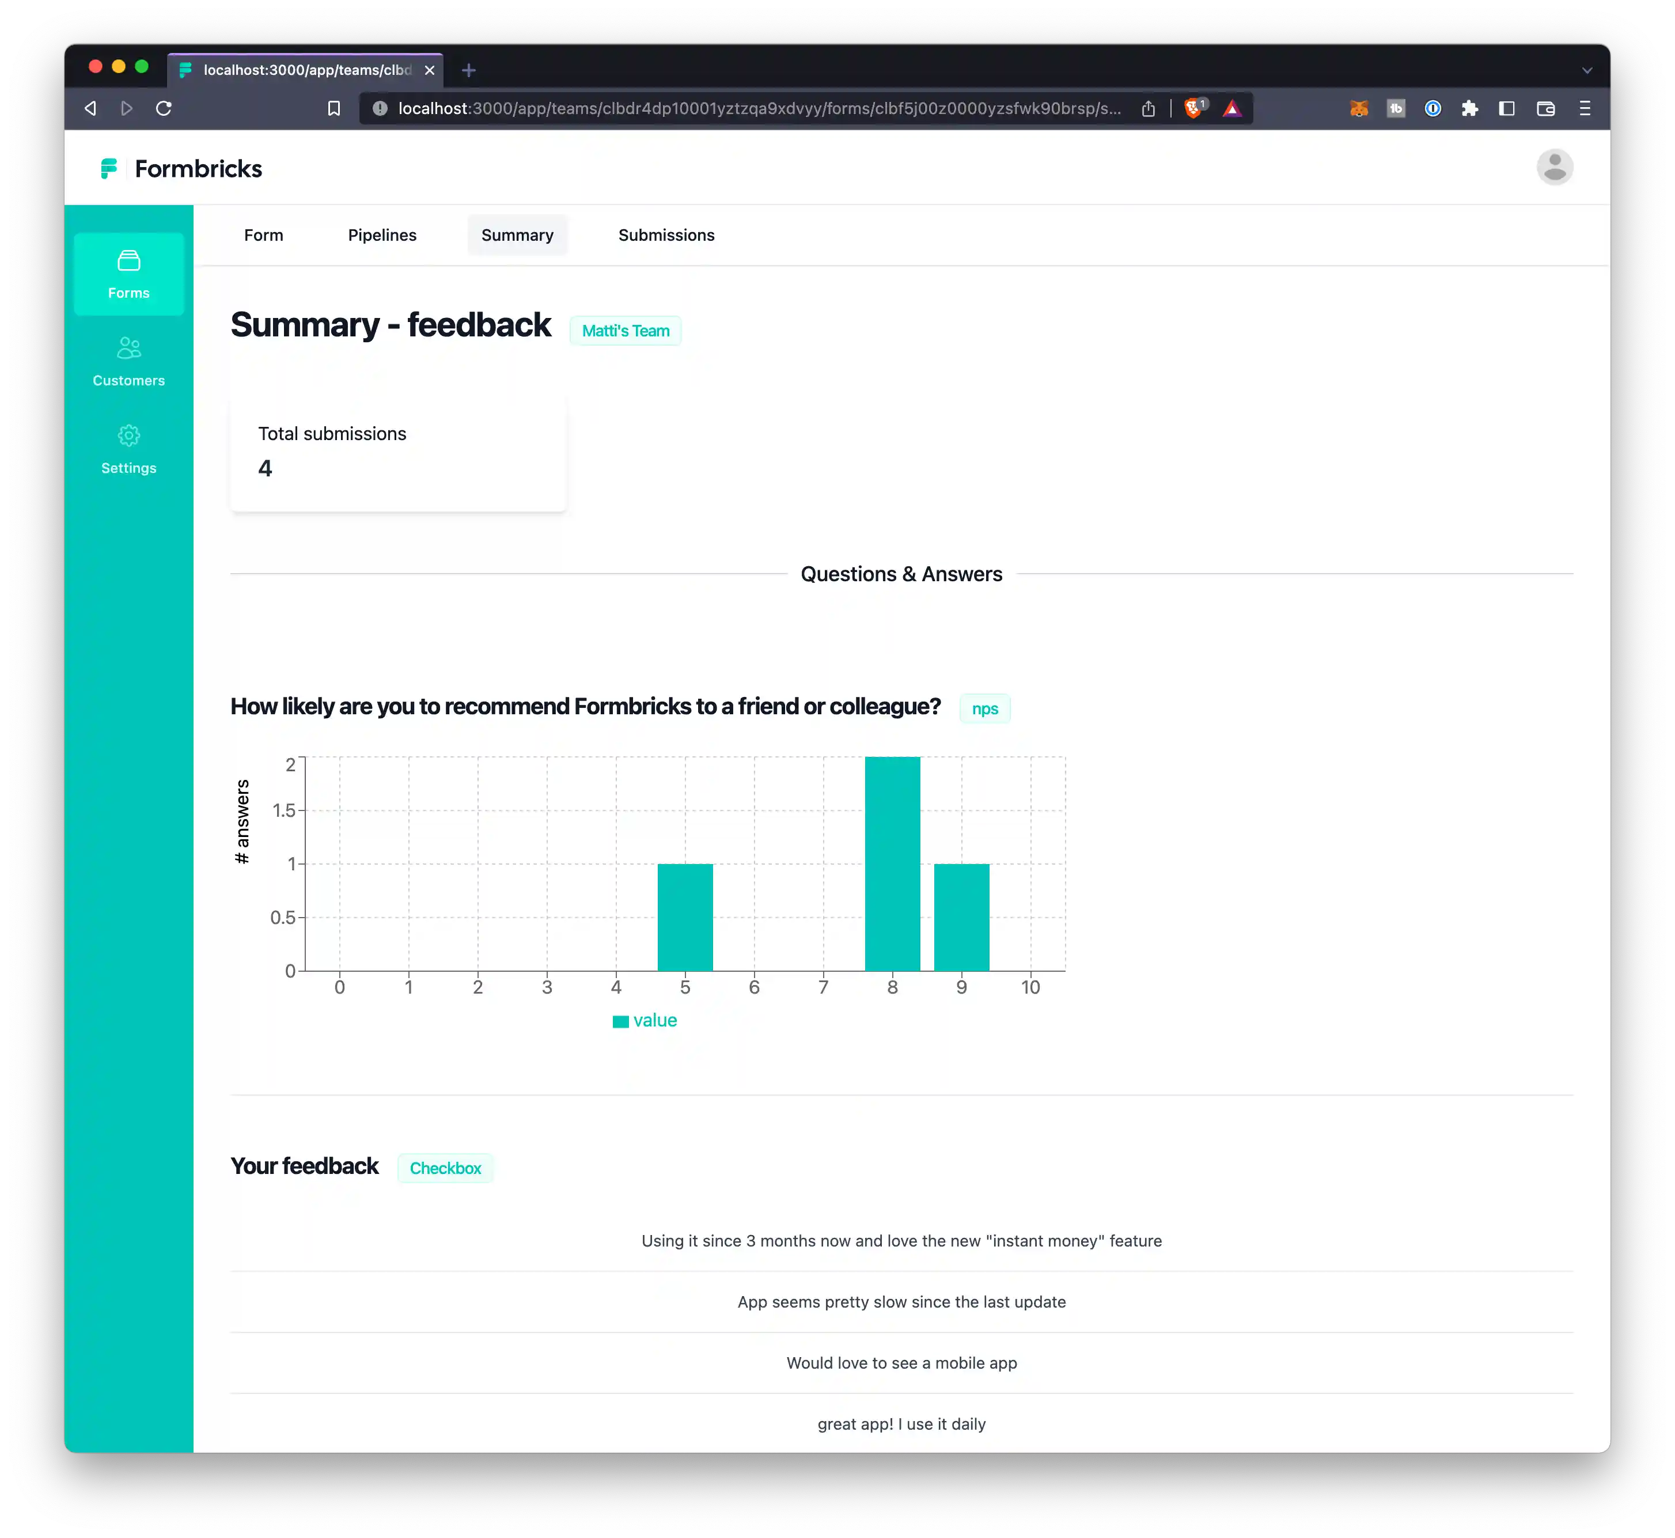Switch to the Pipelines tab
The image size is (1675, 1538).
click(382, 236)
